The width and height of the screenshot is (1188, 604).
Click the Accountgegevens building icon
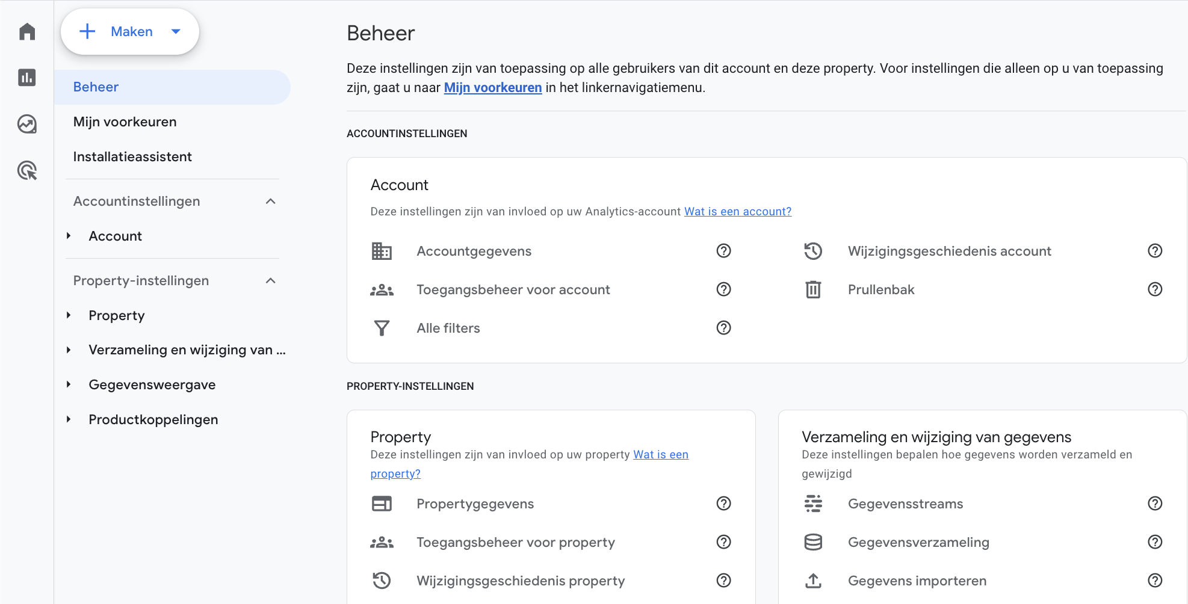coord(382,251)
